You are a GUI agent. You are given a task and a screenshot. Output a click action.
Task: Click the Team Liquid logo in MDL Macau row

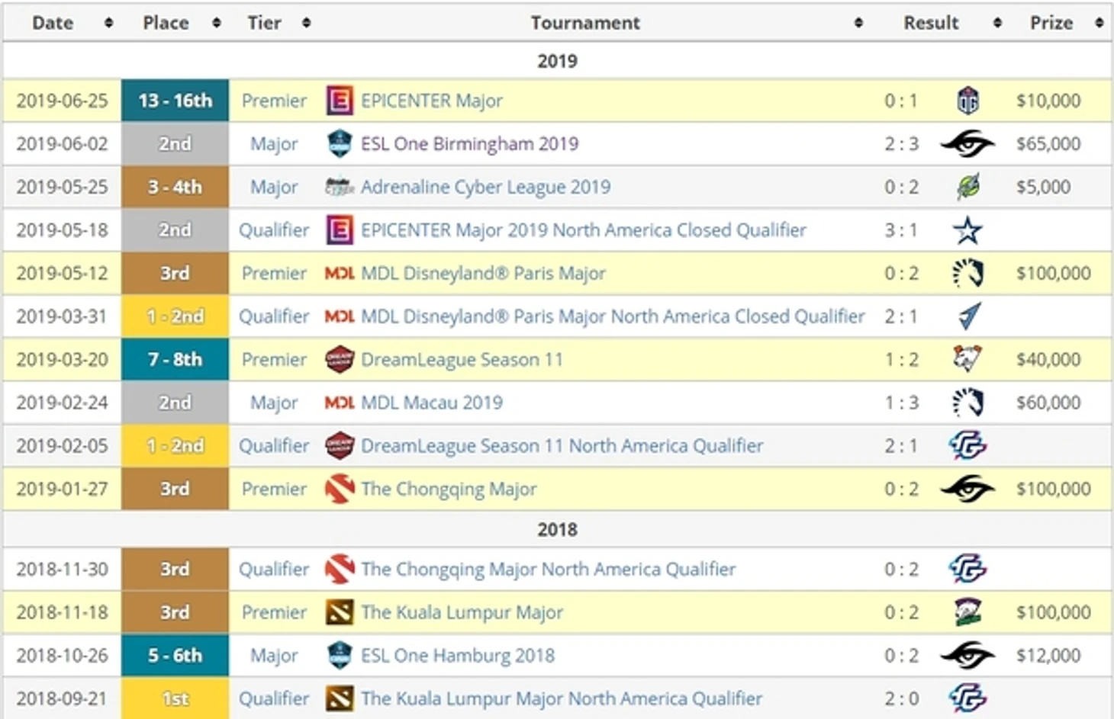pos(968,403)
